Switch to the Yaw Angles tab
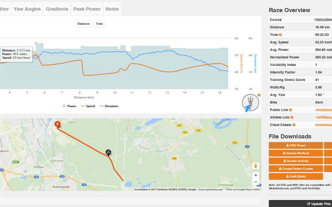Viewport: 332px width, 207px height. click(x=26, y=9)
